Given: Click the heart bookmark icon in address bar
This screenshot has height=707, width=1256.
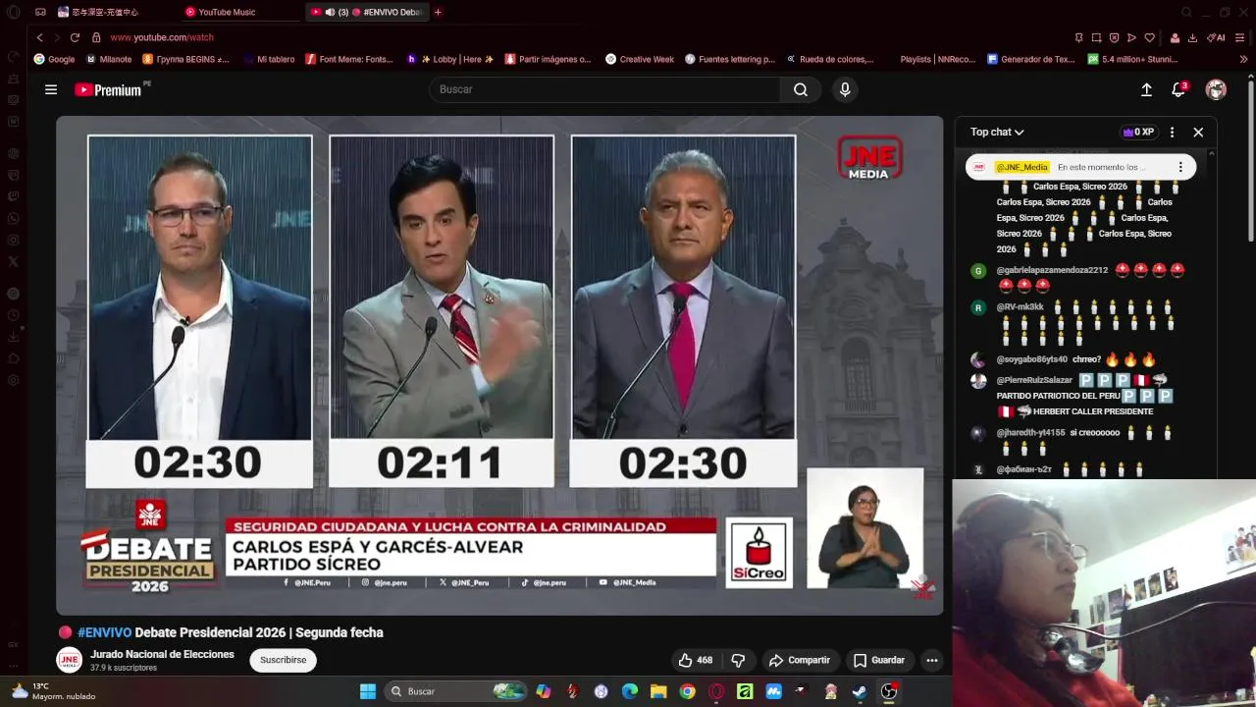Looking at the screenshot, I should (x=1149, y=37).
